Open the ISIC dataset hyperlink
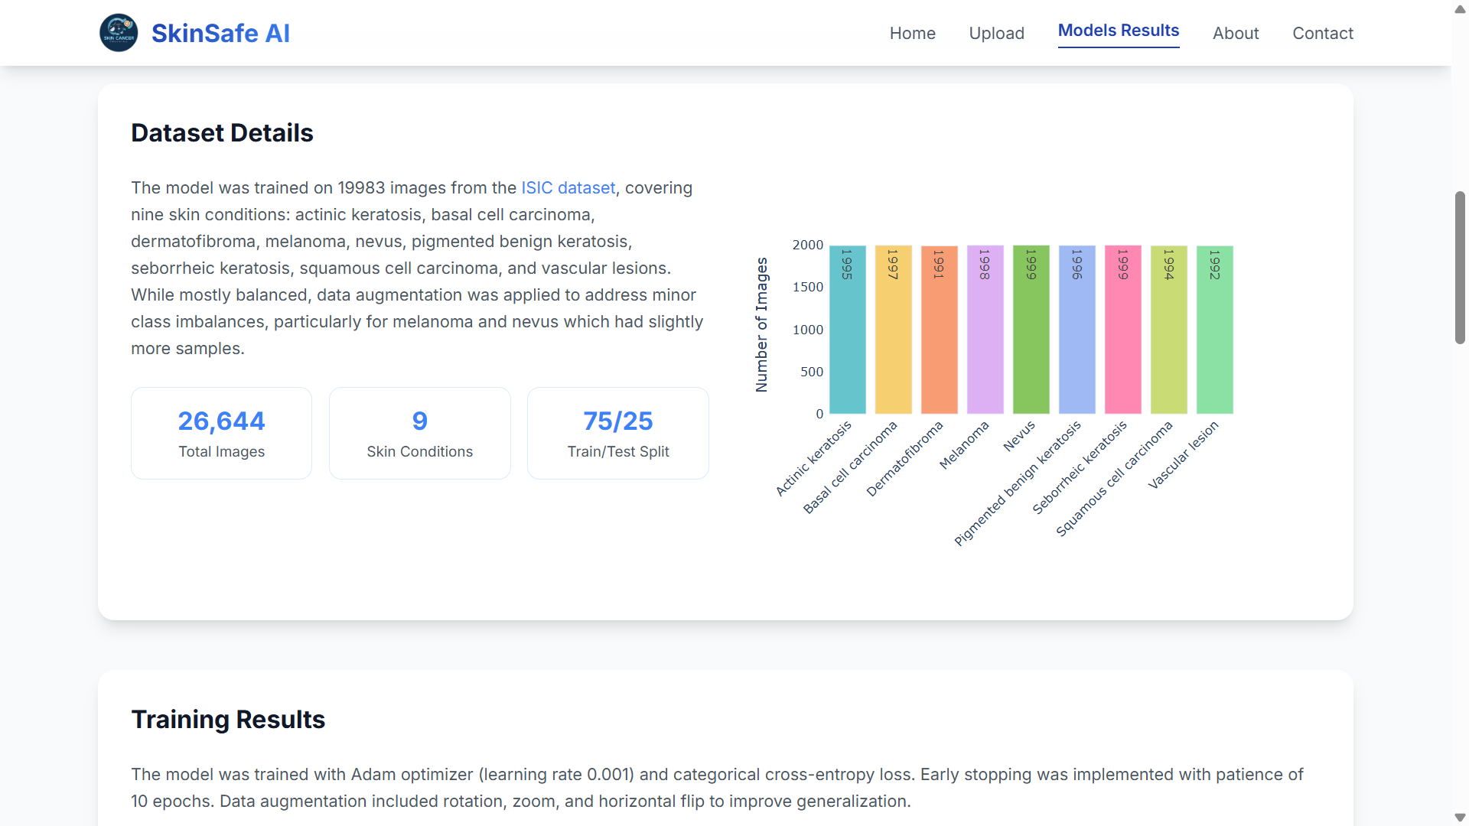 click(x=568, y=188)
